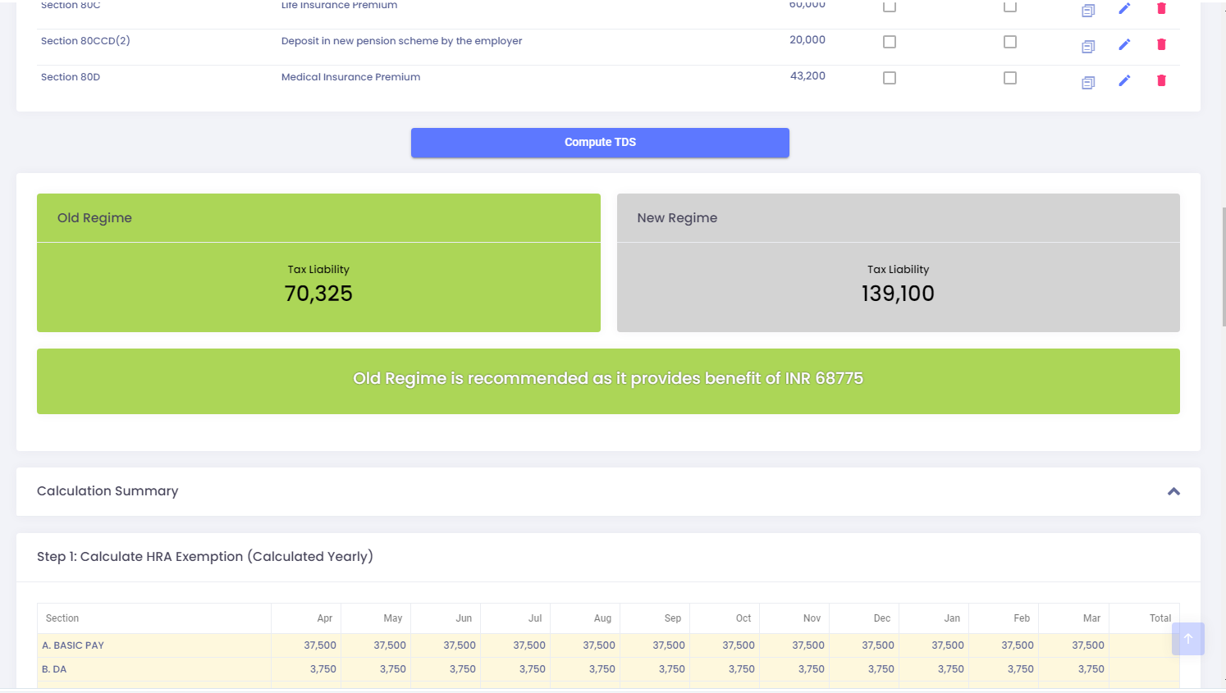This screenshot has height=693, width=1226.
Task: Tick first checkbox in Section 80CCD(2) row
Action: click(890, 42)
